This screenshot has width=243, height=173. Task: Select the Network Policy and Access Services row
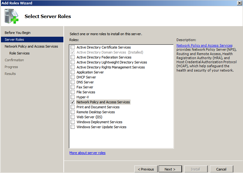coord(103,102)
